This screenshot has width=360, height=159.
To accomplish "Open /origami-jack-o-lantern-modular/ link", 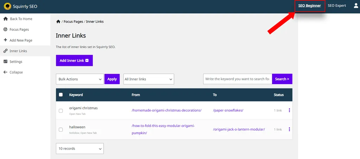I will tap(239, 129).
